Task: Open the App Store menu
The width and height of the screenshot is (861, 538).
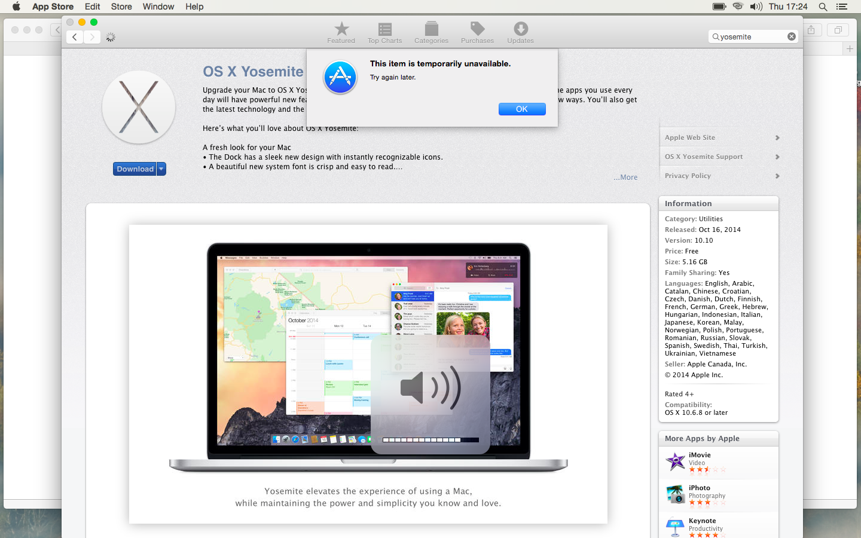Action: pos(53,7)
